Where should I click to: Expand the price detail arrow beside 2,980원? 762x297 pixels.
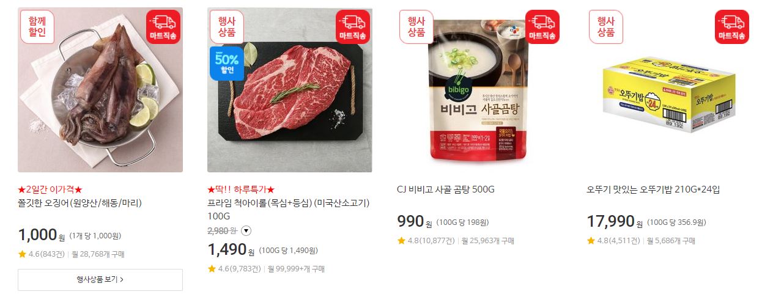click(x=246, y=230)
